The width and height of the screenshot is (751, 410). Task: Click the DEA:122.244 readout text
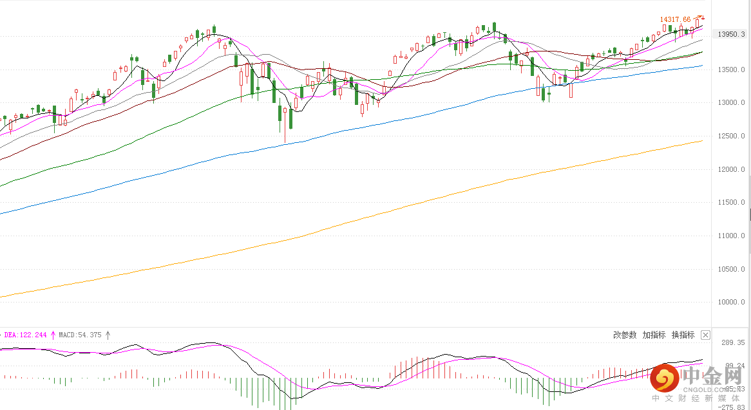point(26,335)
